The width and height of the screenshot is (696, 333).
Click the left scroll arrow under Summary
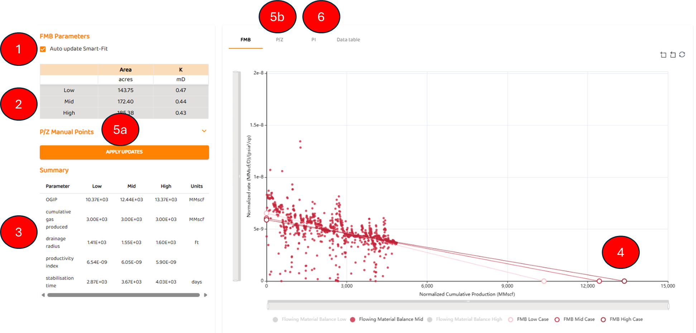click(43, 295)
